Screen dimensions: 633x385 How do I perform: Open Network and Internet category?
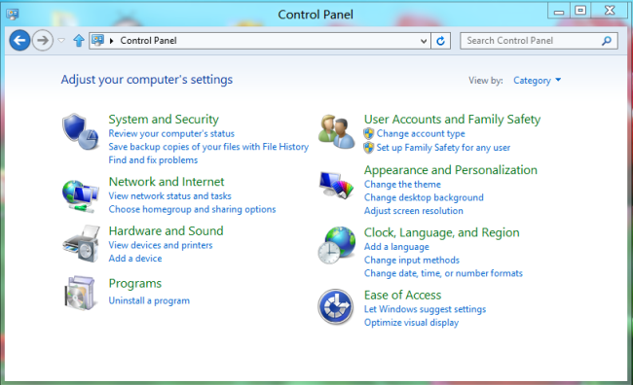pos(167,182)
